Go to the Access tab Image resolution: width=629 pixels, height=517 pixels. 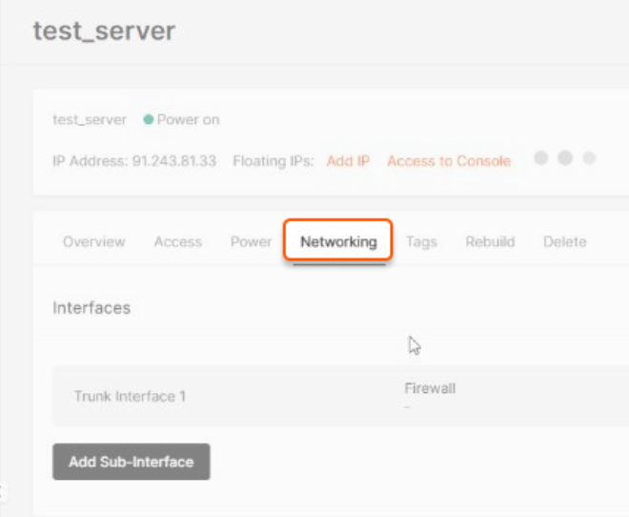tap(178, 241)
